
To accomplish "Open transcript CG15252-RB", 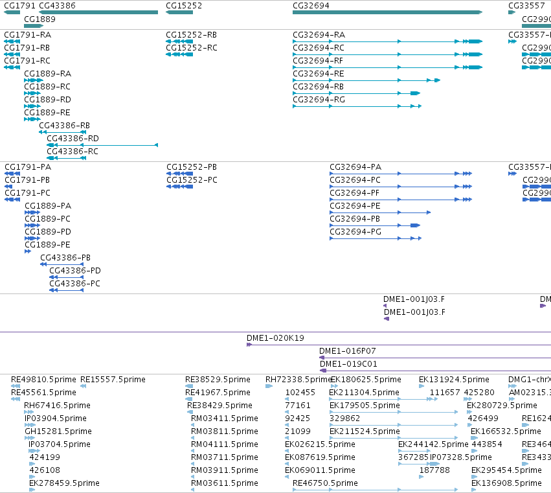I will (x=179, y=41).
